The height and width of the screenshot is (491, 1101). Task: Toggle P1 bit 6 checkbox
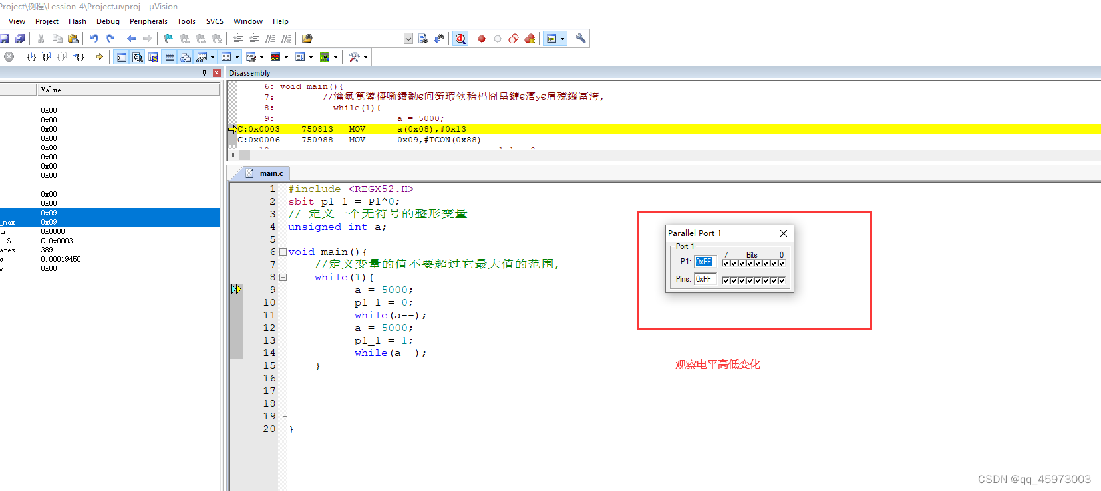(734, 263)
